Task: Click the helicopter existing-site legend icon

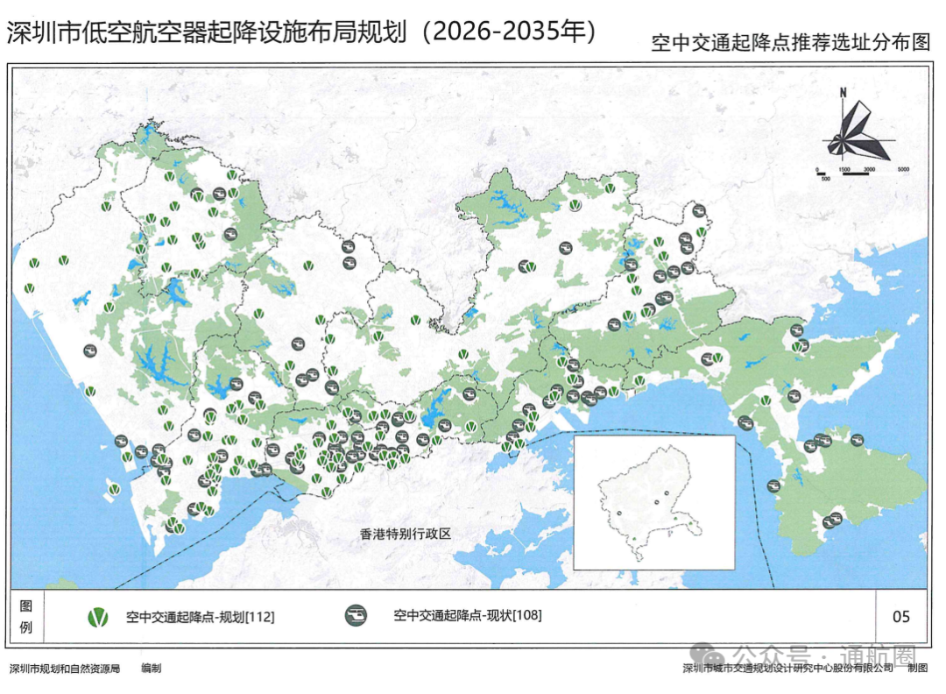Action: (x=356, y=615)
